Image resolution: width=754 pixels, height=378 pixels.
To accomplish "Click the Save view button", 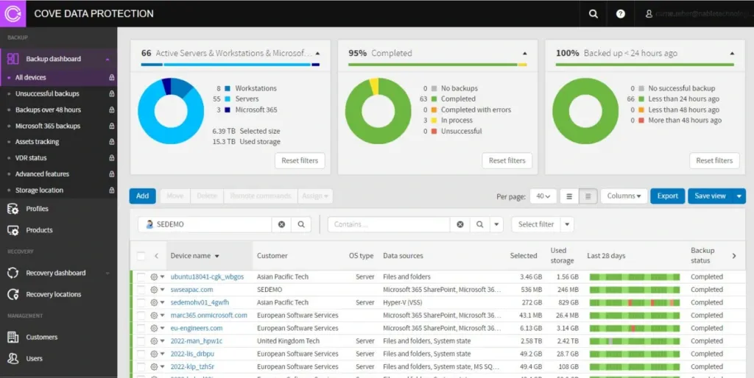I will 711,196.
